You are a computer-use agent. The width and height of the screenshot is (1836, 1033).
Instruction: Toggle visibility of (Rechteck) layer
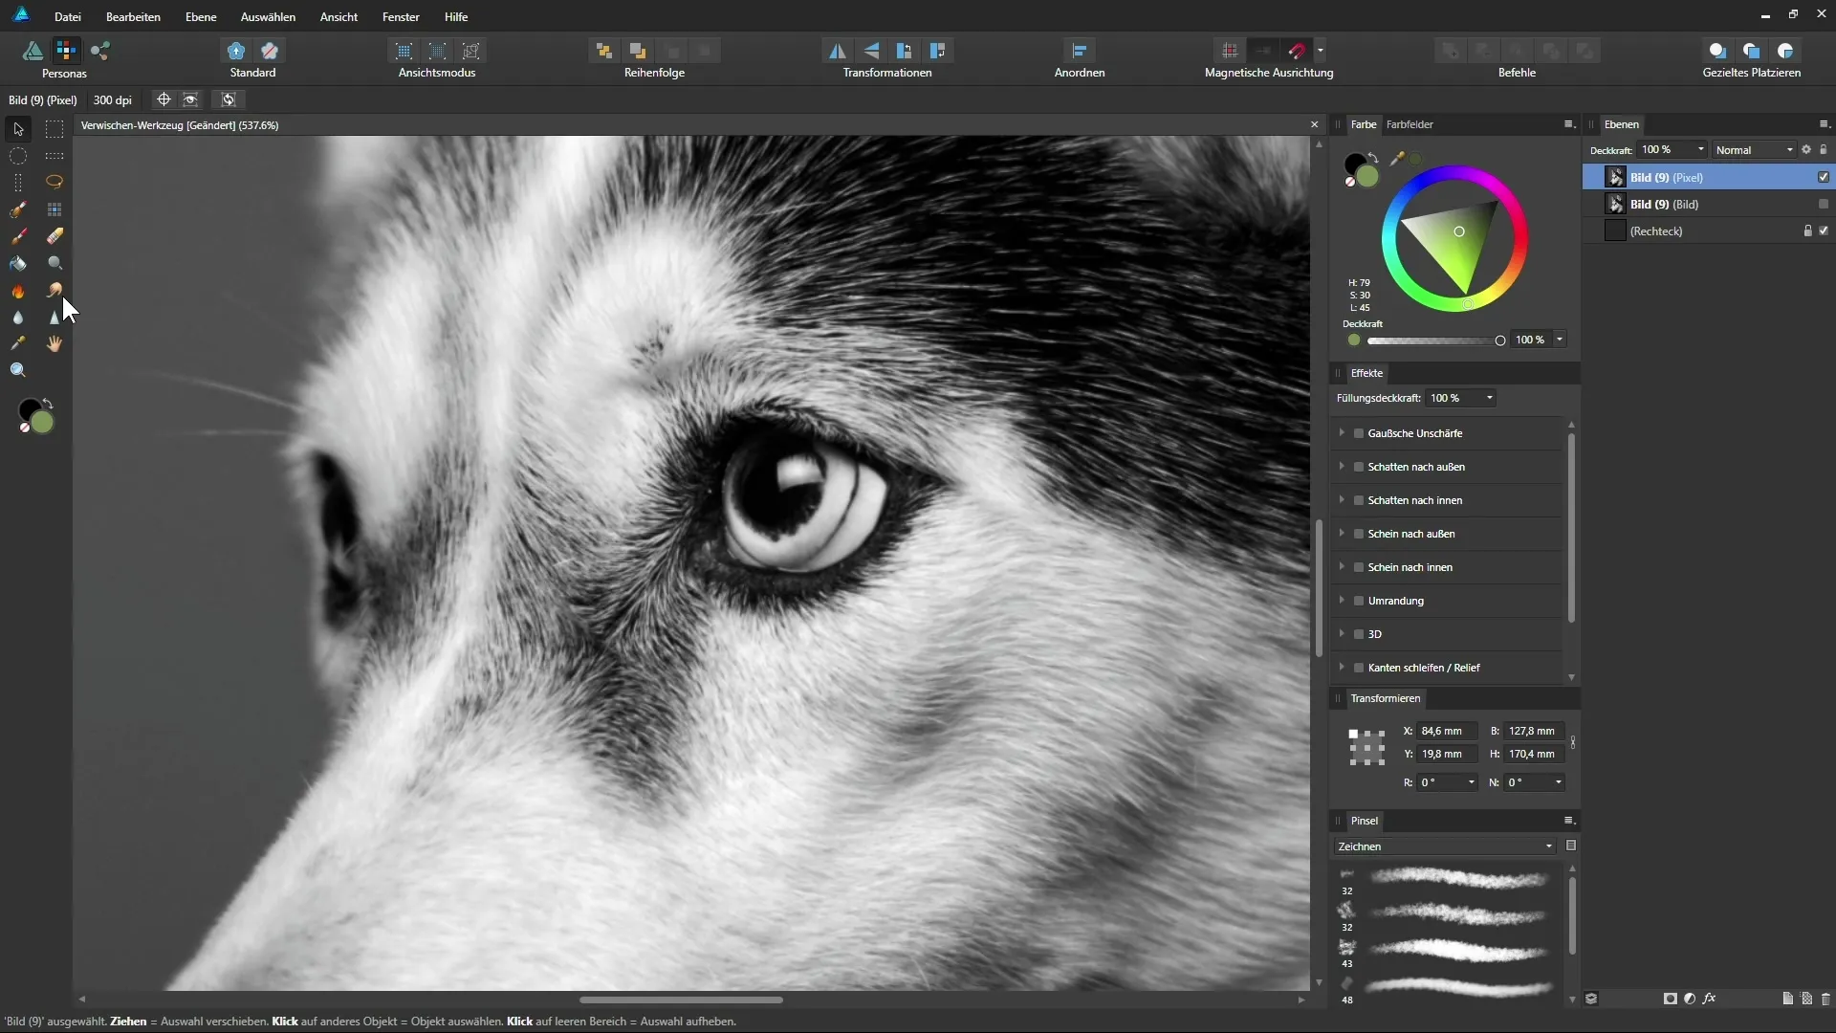point(1824,231)
